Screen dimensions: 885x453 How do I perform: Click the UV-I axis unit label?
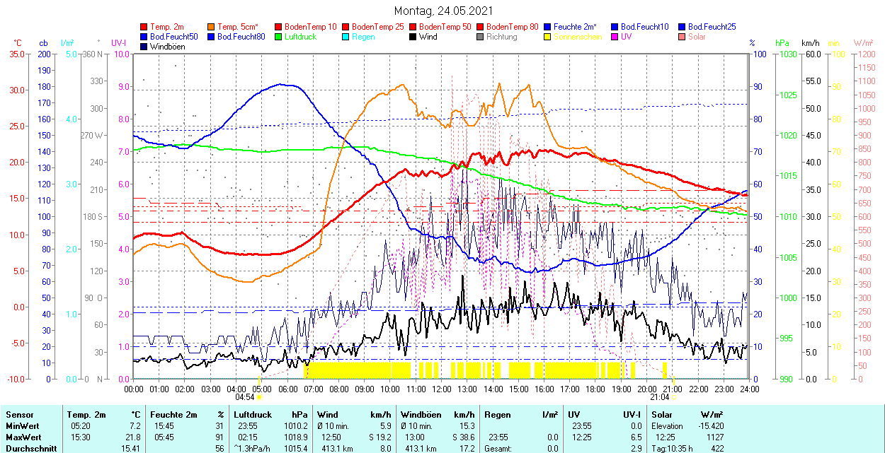118,44
